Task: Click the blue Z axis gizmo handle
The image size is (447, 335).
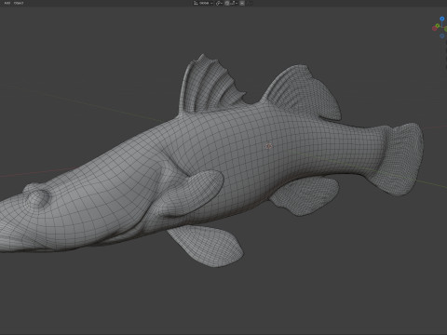Action: (442, 19)
